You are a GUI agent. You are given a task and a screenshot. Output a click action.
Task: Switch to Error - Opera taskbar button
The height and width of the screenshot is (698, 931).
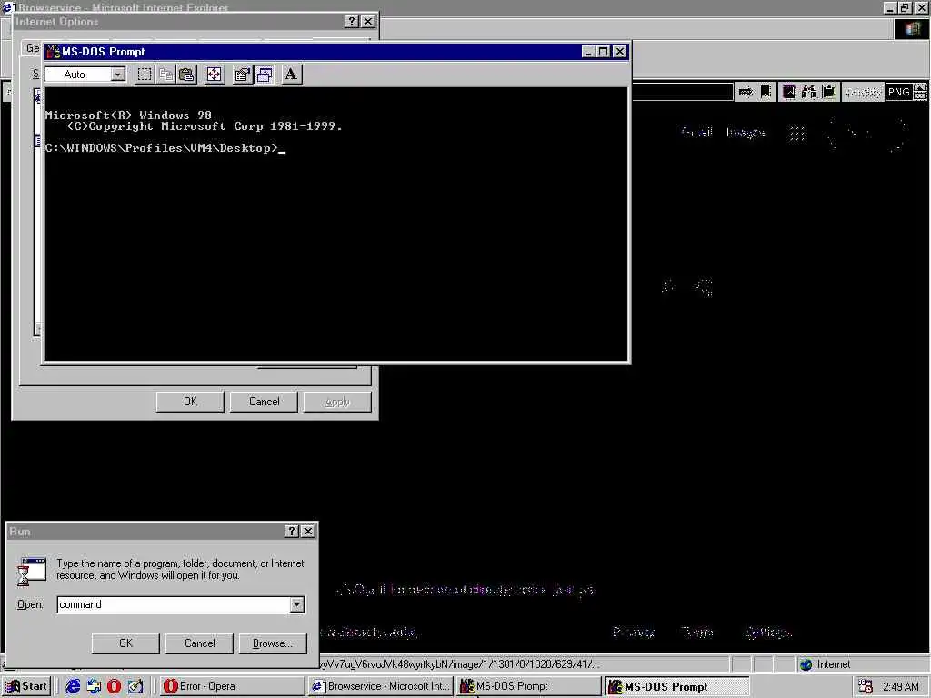tap(232, 686)
